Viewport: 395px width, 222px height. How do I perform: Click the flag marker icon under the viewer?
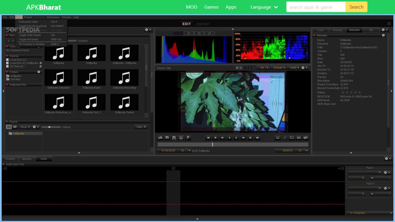188,138
